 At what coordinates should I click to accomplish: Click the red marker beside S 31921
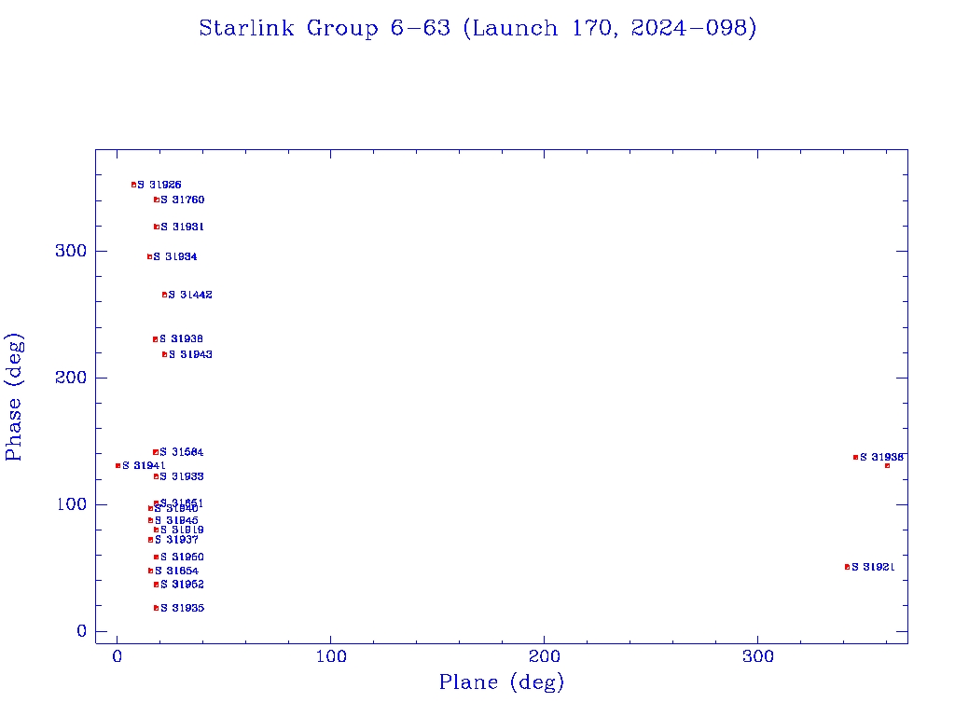point(847,567)
